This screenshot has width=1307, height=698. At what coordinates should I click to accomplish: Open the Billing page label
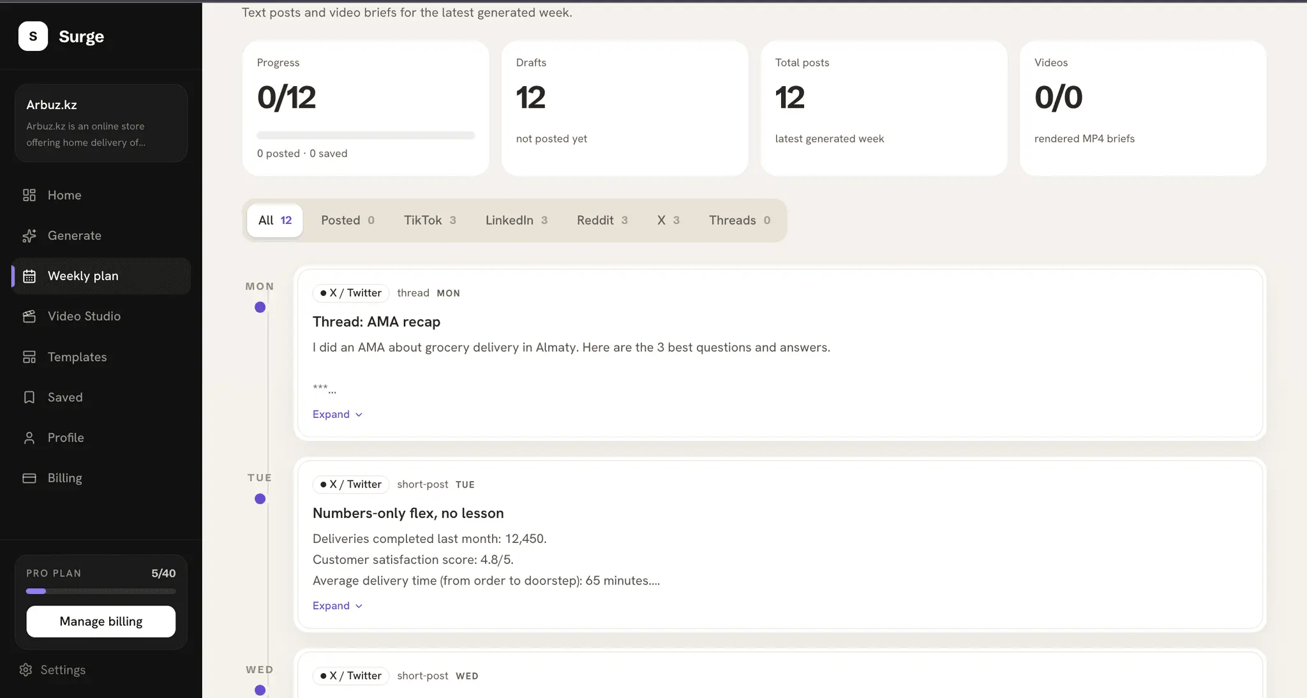click(x=65, y=478)
